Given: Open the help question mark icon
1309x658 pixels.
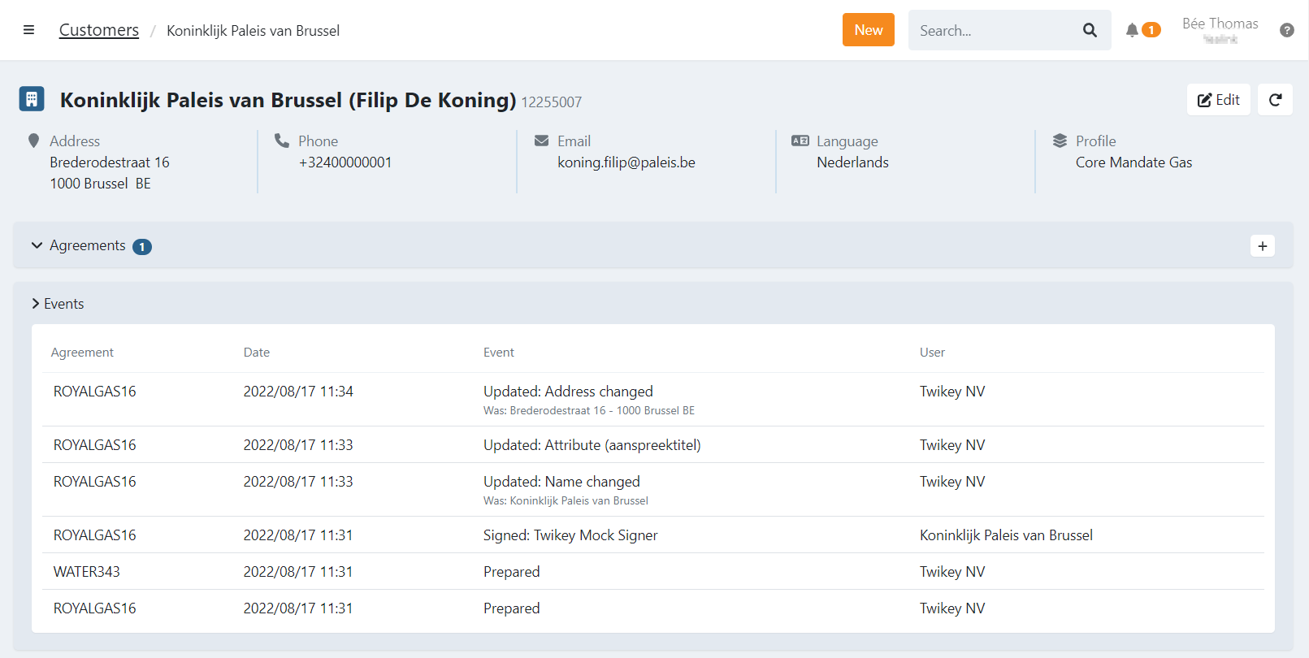Looking at the screenshot, I should tap(1286, 30).
